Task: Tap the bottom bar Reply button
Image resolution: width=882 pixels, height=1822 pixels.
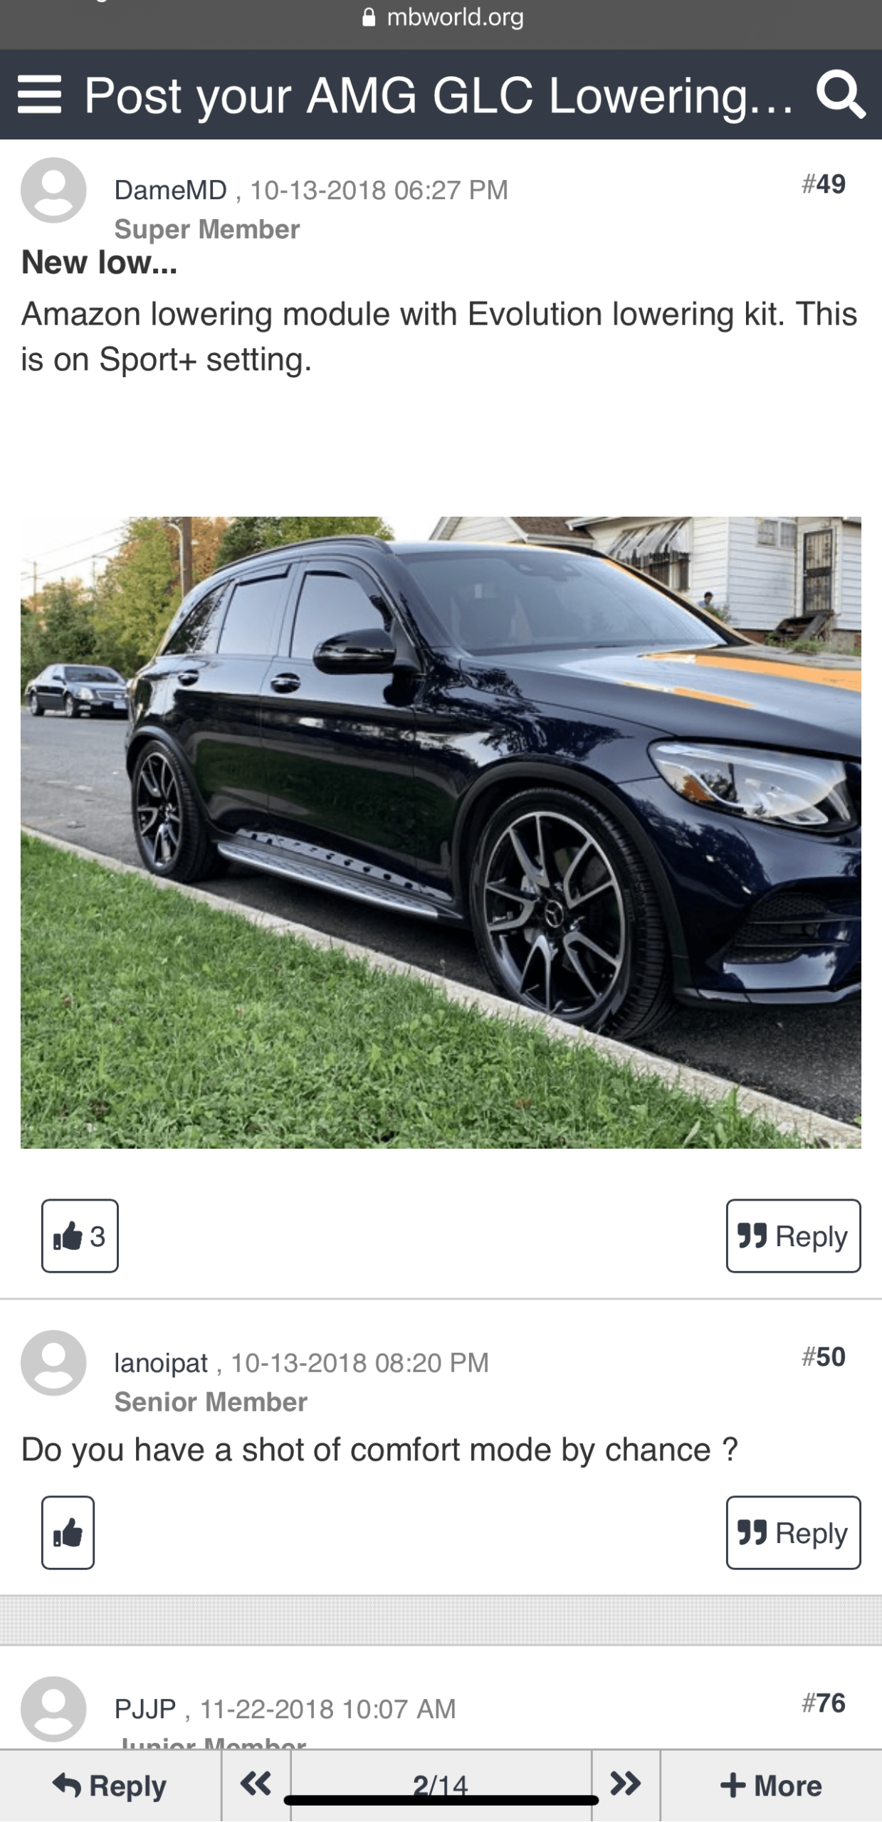Action: pyautogui.click(x=110, y=1785)
